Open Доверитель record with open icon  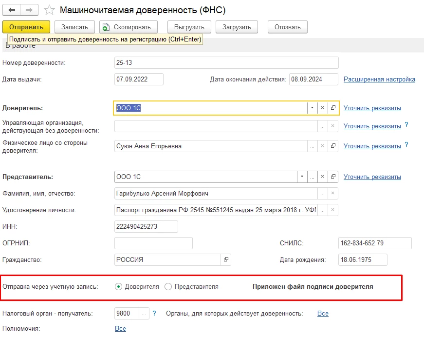pyautogui.click(x=333, y=108)
